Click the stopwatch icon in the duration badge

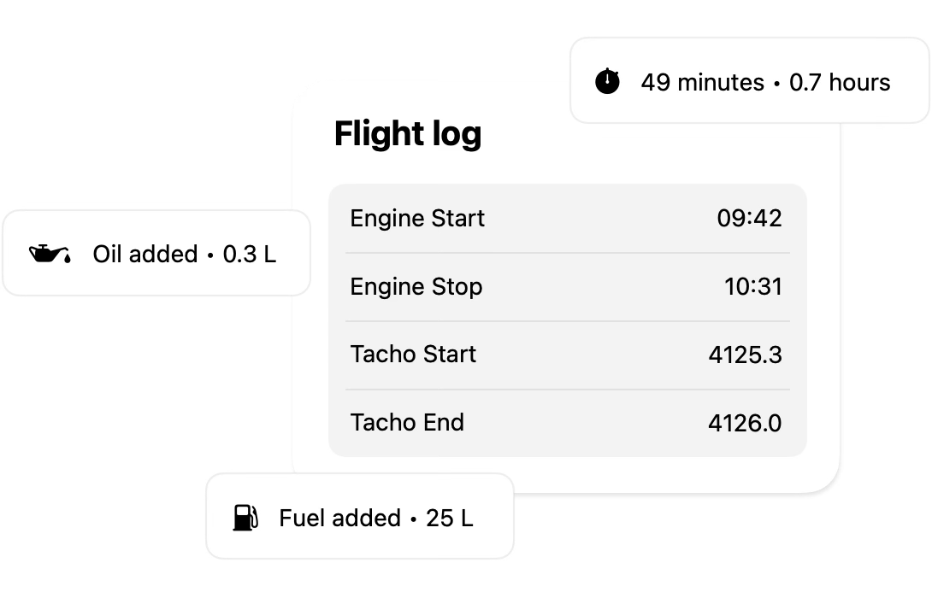click(607, 82)
